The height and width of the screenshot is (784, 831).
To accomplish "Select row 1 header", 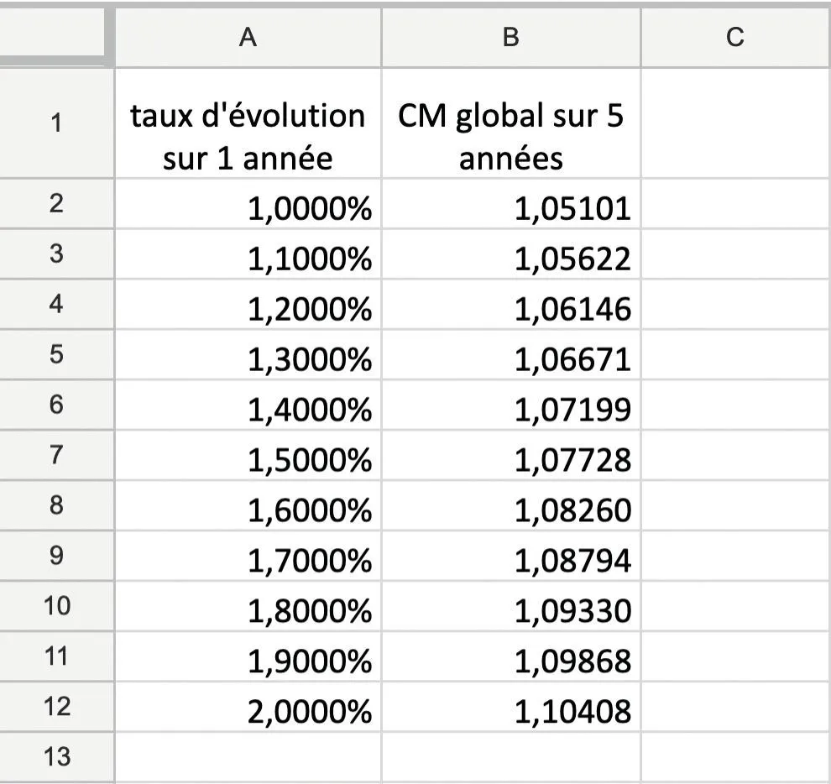I will pyautogui.click(x=56, y=123).
